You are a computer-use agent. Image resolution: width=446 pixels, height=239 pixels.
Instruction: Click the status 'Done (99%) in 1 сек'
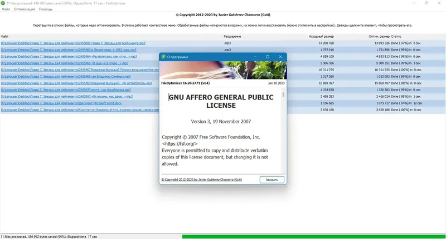(x=406, y=63)
